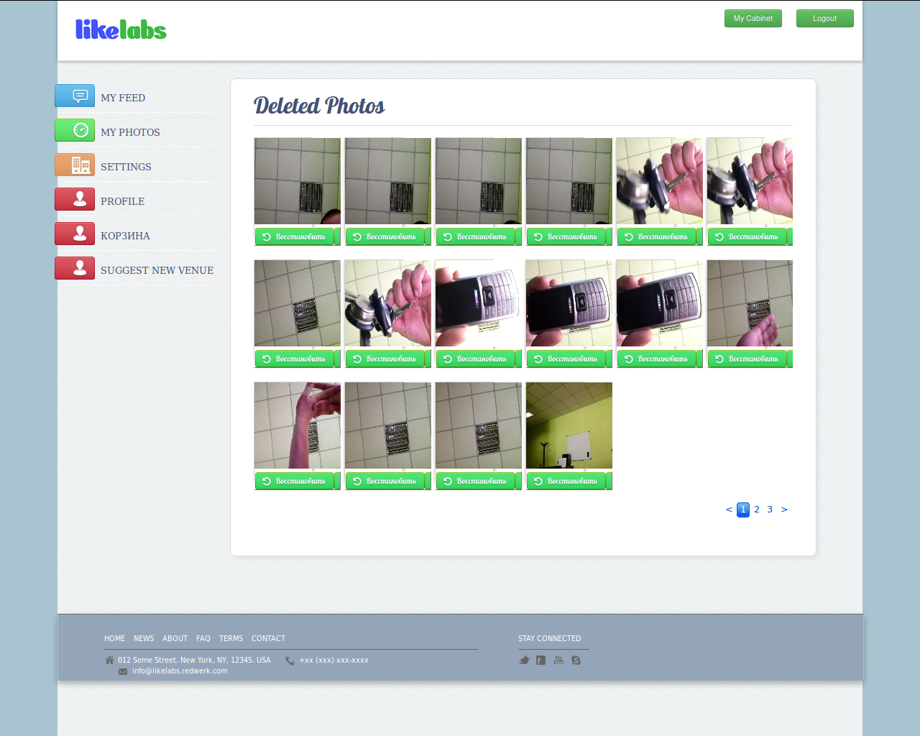Open the Twitter icon in the footer
This screenshot has width=920, height=736.
pos(524,660)
